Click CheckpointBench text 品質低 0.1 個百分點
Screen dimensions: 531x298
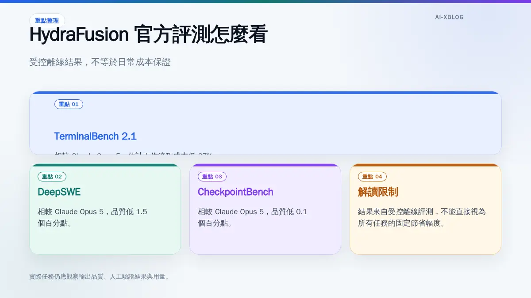click(x=252, y=217)
